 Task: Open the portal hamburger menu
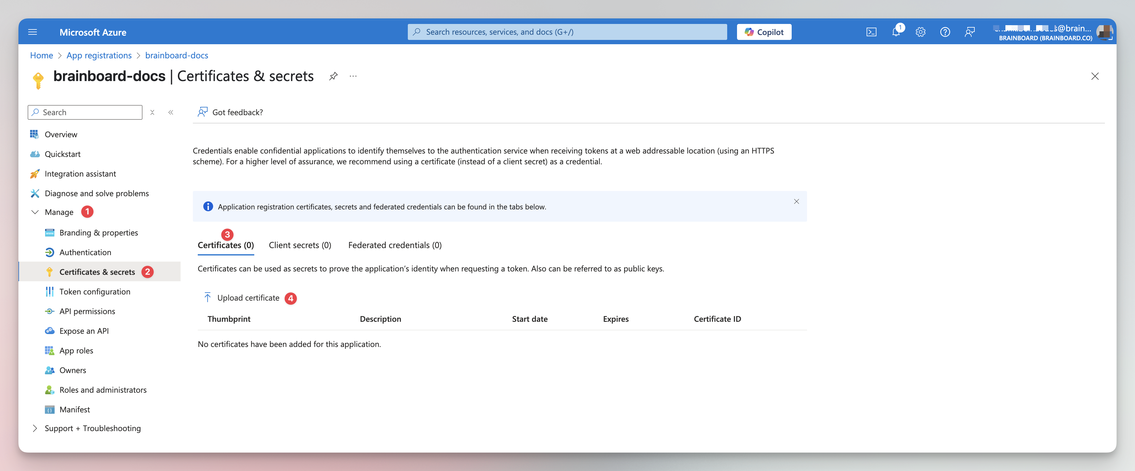tap(33, 32)
